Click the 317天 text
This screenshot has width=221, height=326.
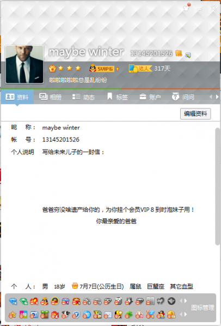(x=162, y=68)
